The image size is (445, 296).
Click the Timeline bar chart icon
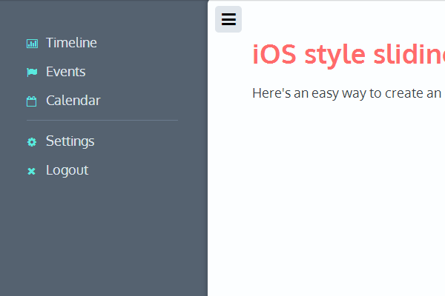click(x=32, y=44)
